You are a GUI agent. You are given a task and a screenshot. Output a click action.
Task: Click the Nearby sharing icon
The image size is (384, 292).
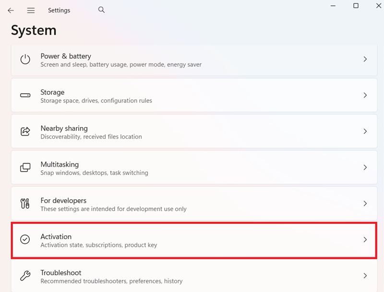point(25,132)
